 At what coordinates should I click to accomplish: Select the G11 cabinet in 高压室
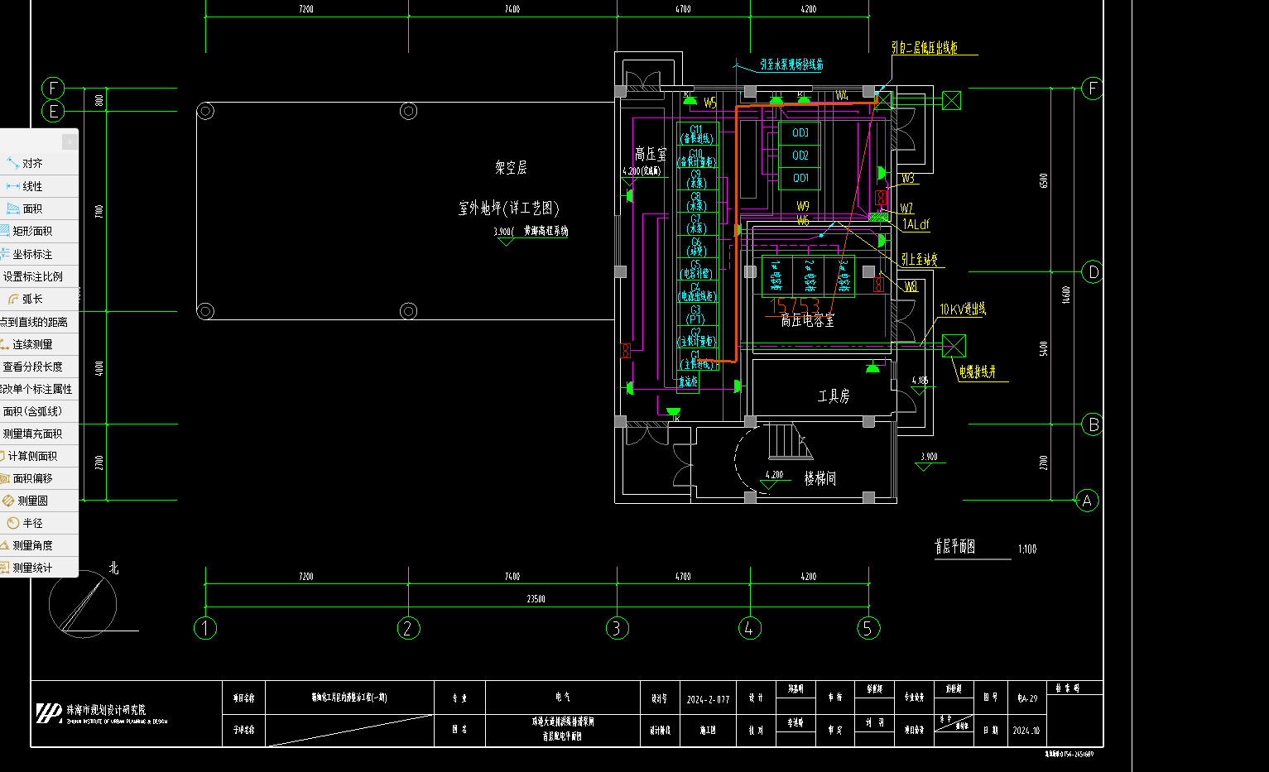tap(696, 134)
